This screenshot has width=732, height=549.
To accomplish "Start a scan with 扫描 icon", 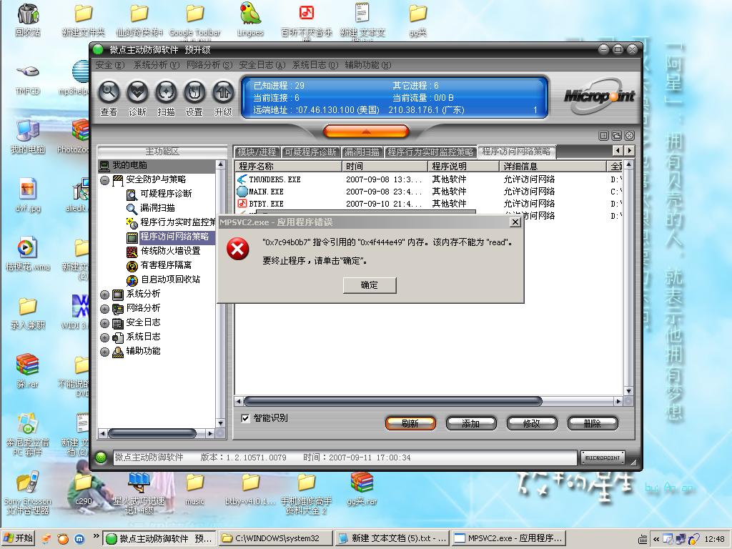I will tap(166, 92).
